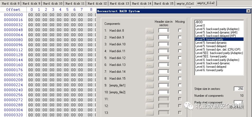The image size is (252, 117).
Task: Select the Hard disk 12 tab
Action: click(97, 3)
